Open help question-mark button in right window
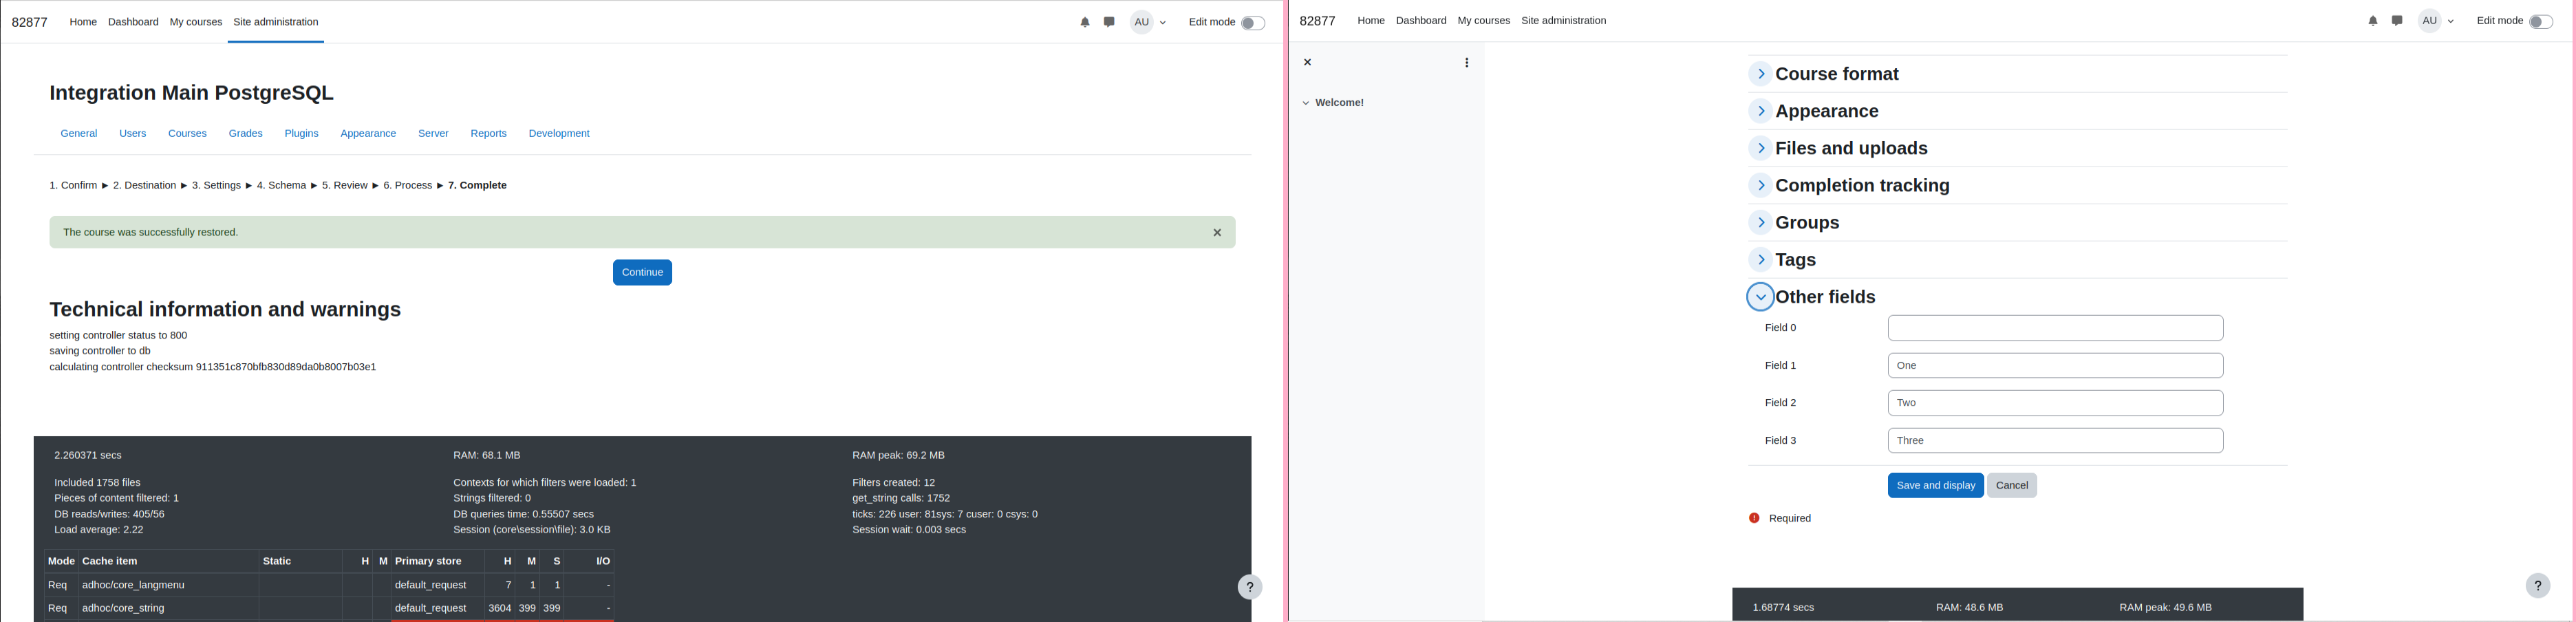The image size is (2576, 622). [x=2538, y=586]
